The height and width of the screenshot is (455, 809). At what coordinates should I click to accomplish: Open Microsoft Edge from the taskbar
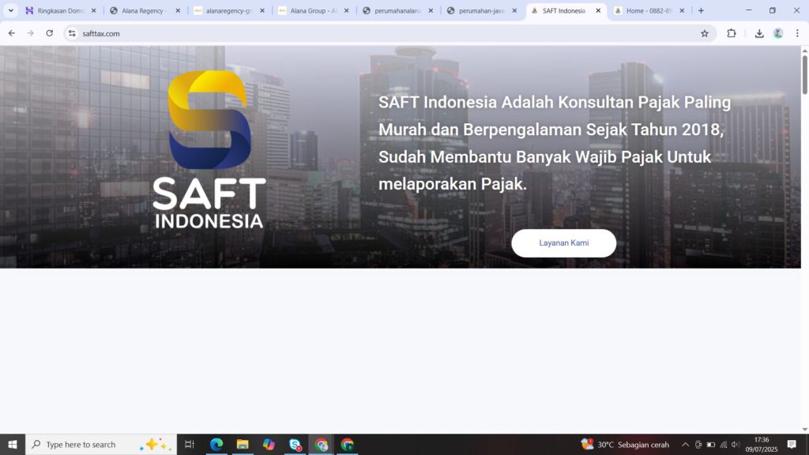tap(216, 445)
